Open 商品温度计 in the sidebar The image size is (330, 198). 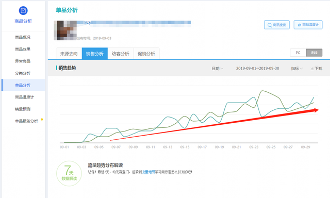coord(24,97)
